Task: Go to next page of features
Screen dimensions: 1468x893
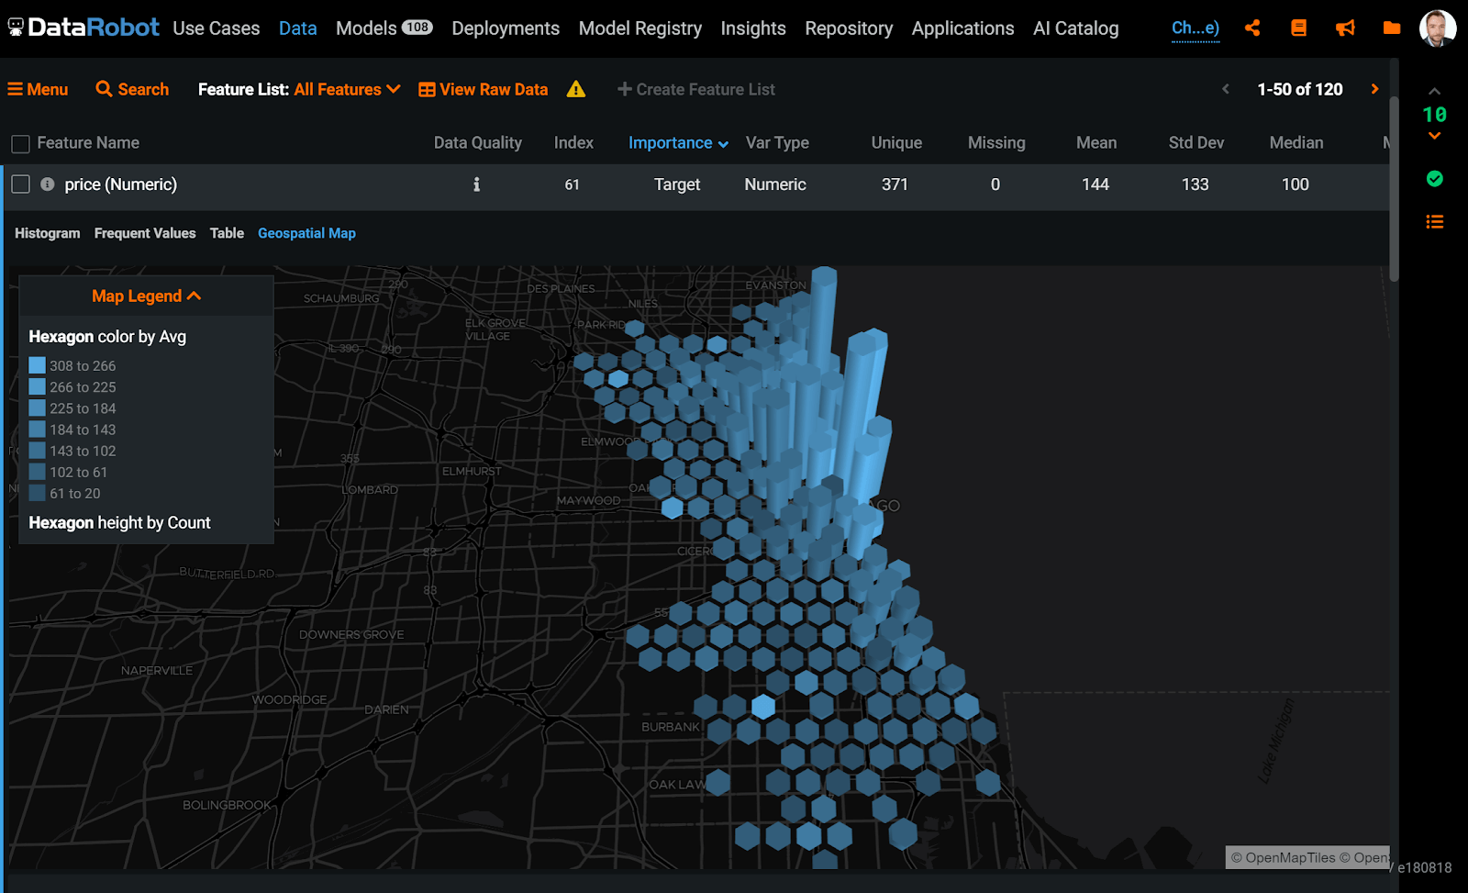Action: tap(1374, 89)
